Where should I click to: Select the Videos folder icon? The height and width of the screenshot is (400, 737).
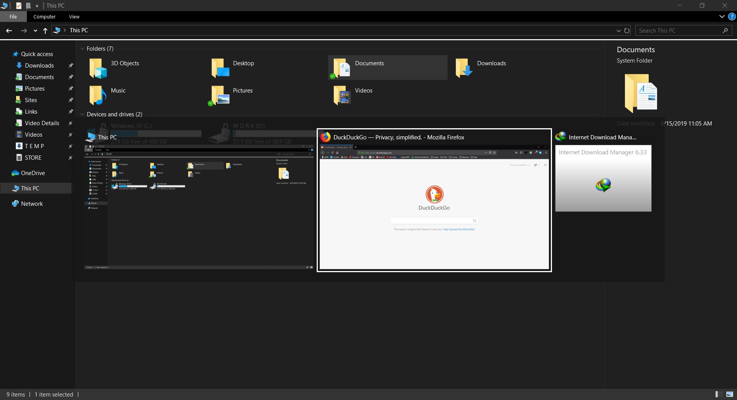(x=342, y=95)
